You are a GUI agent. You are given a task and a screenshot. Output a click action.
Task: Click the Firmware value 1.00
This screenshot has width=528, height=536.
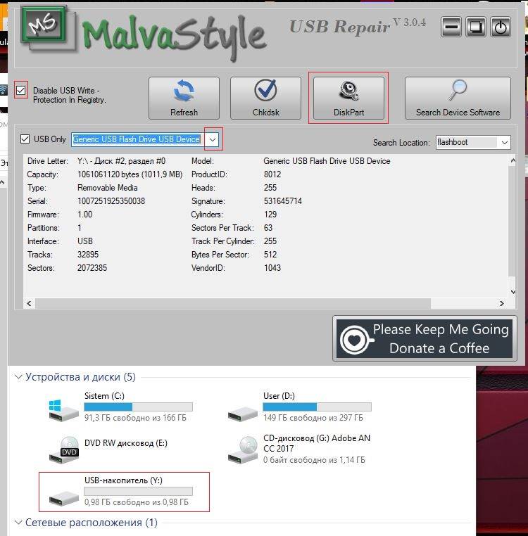[84, 215]
